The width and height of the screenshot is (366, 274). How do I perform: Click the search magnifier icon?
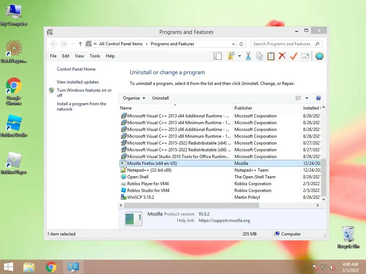[x=317, y=44]
